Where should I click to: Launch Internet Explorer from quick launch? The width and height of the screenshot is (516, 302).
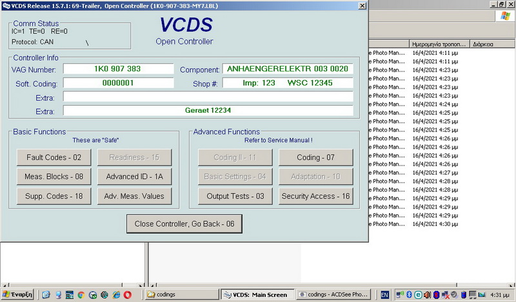(116, 295)
